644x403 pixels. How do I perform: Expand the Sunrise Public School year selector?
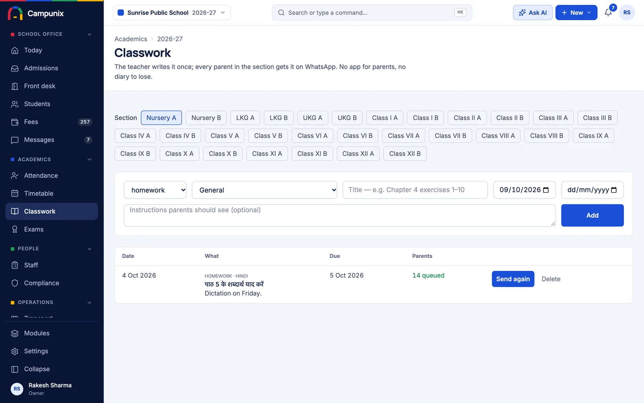172,12
